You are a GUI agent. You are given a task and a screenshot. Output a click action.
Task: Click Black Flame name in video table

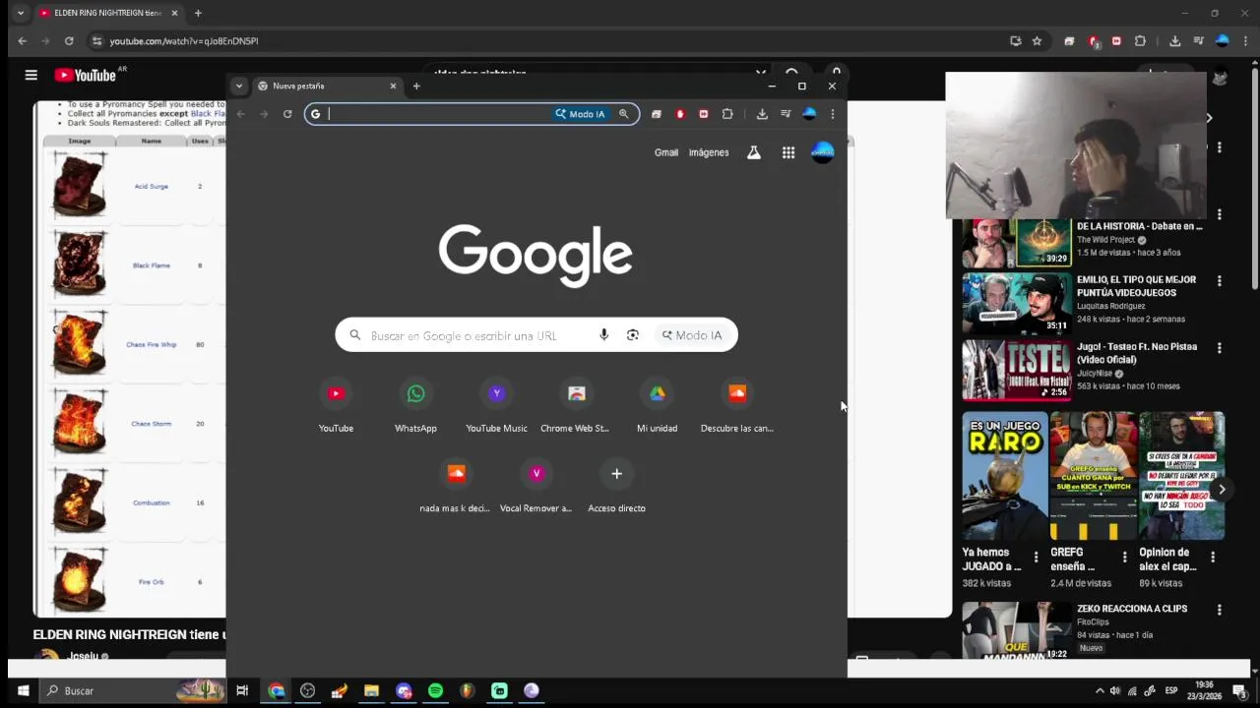click(151, 265)
